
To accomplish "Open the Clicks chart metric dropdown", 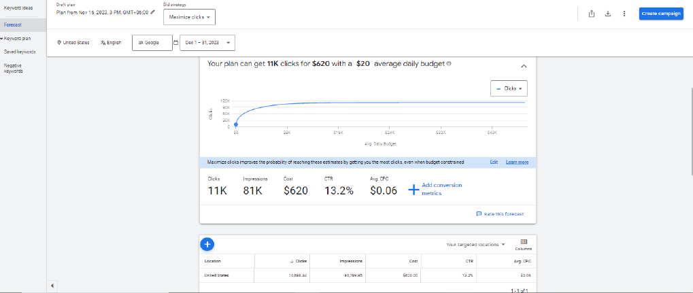I will (509, 88).
